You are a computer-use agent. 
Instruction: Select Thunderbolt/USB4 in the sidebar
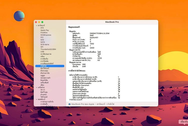pyautogui.click(x=48, y=49)
